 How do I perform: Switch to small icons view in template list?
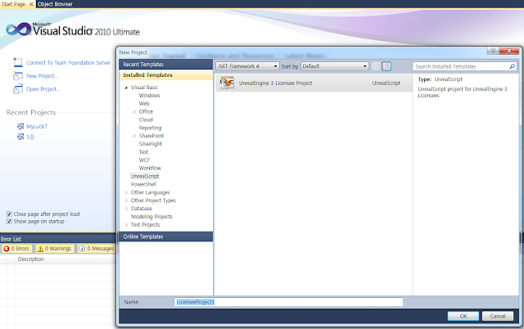coord(376,66)
